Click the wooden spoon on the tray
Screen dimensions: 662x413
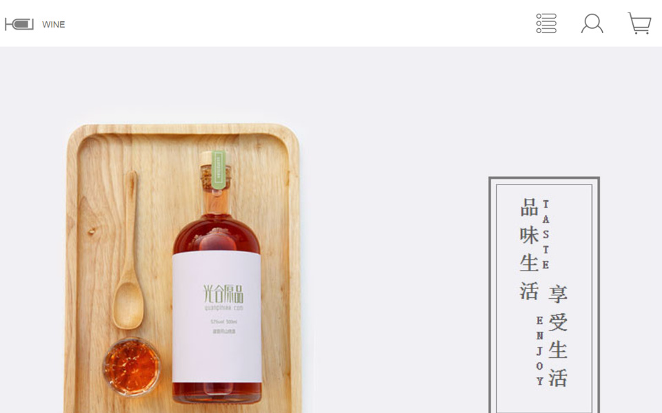coord(129,251)
